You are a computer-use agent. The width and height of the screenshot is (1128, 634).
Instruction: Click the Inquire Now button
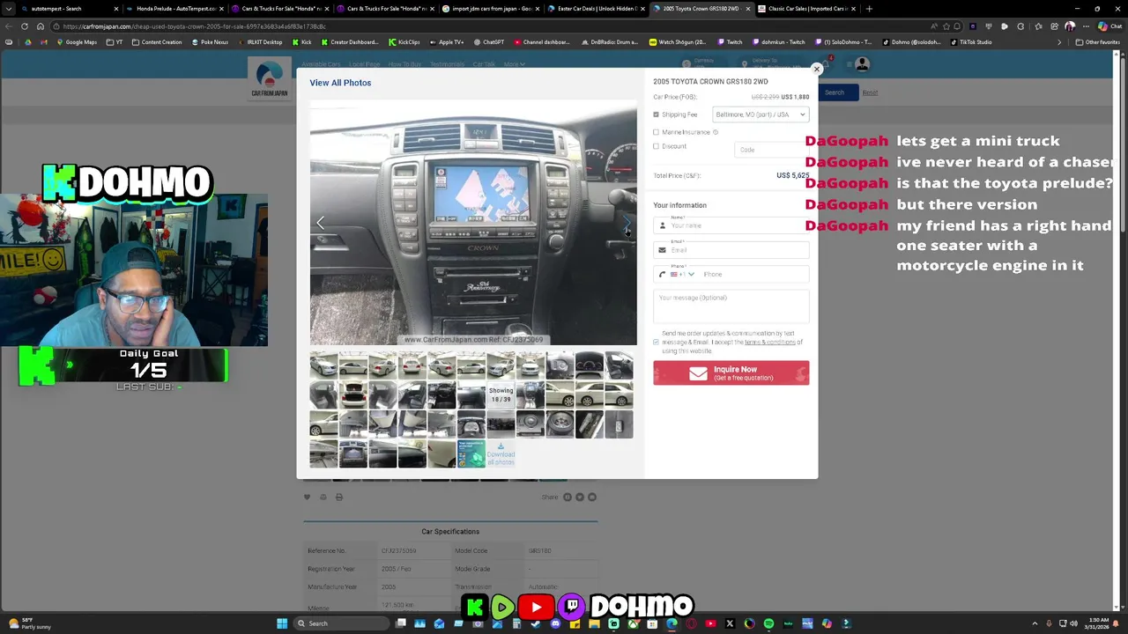(731, 373)
